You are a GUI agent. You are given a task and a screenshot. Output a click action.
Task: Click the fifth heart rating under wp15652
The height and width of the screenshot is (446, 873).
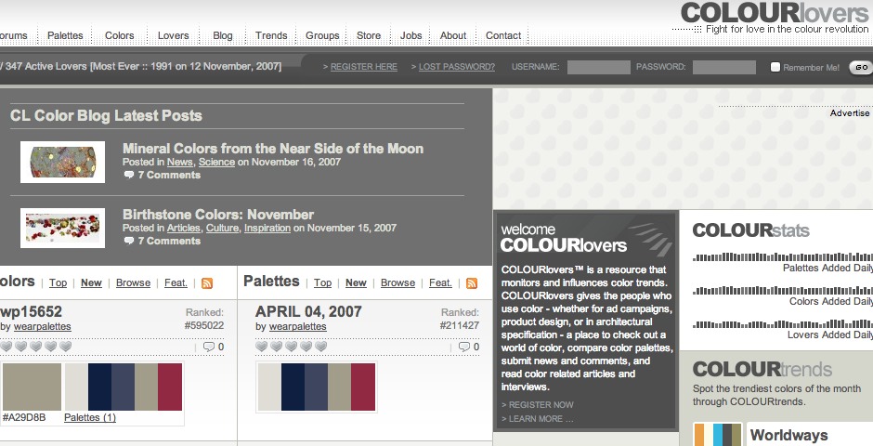(65, 347)
